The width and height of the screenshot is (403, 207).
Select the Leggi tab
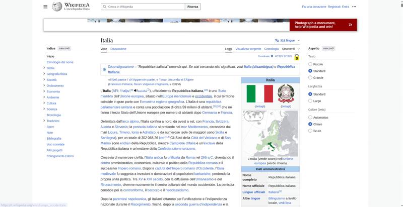(229, 49)
